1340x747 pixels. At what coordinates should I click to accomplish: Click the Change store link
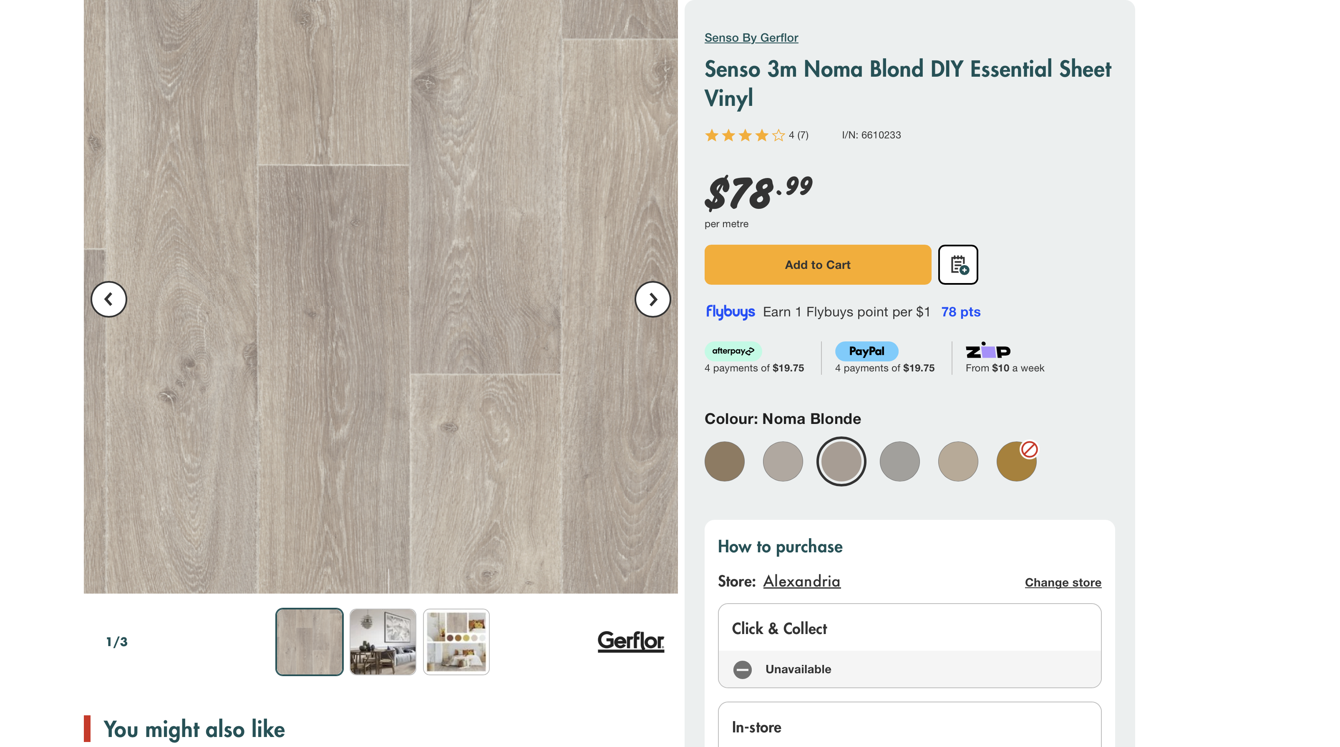tap(1062, 582)
